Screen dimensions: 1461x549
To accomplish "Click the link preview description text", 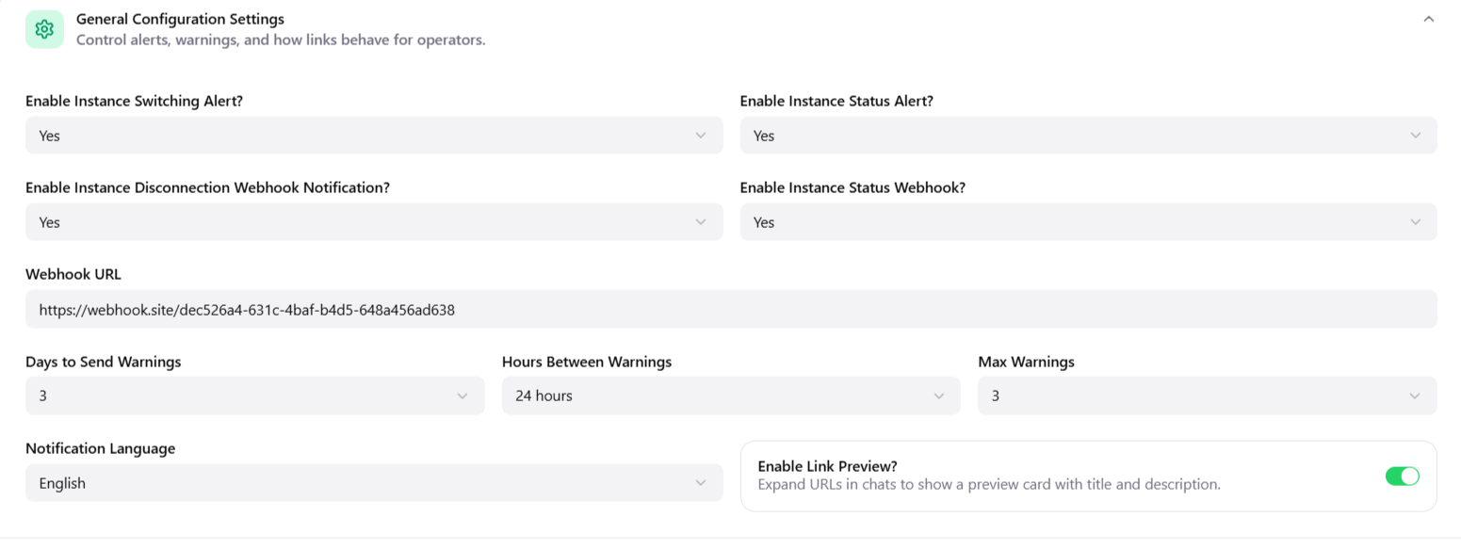I will click(x=988, y=485).
